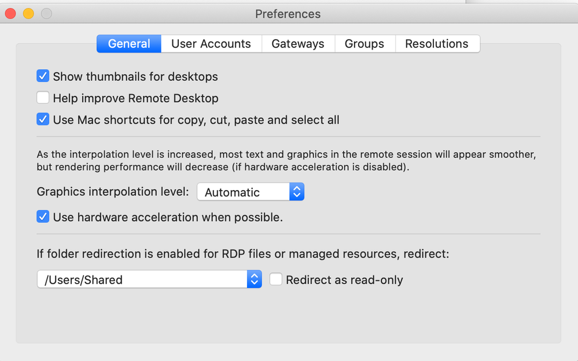Open Graphics interpolation level dropdown
578x361 pixels.
(251, 192)
